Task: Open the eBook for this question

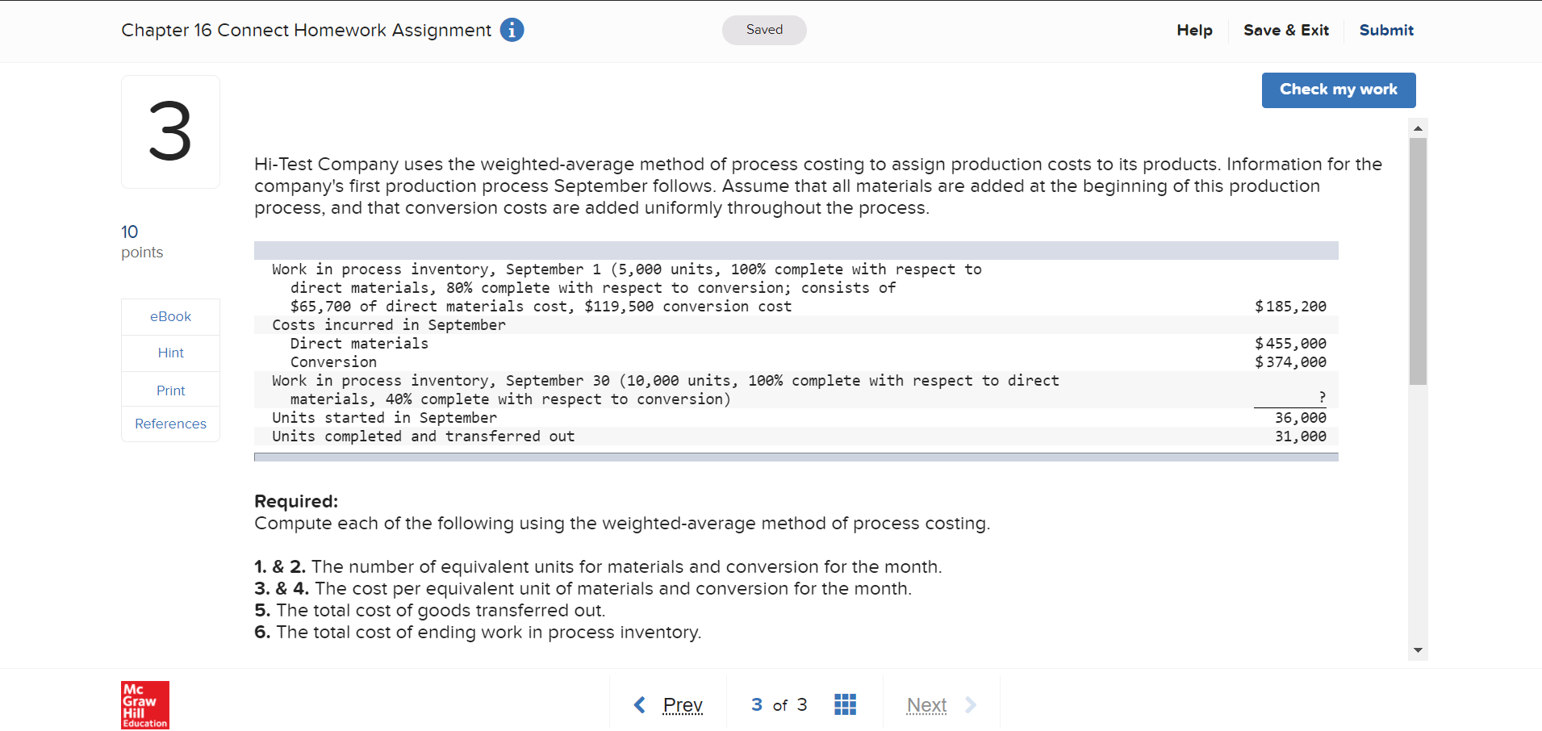Action: point(169,316)
